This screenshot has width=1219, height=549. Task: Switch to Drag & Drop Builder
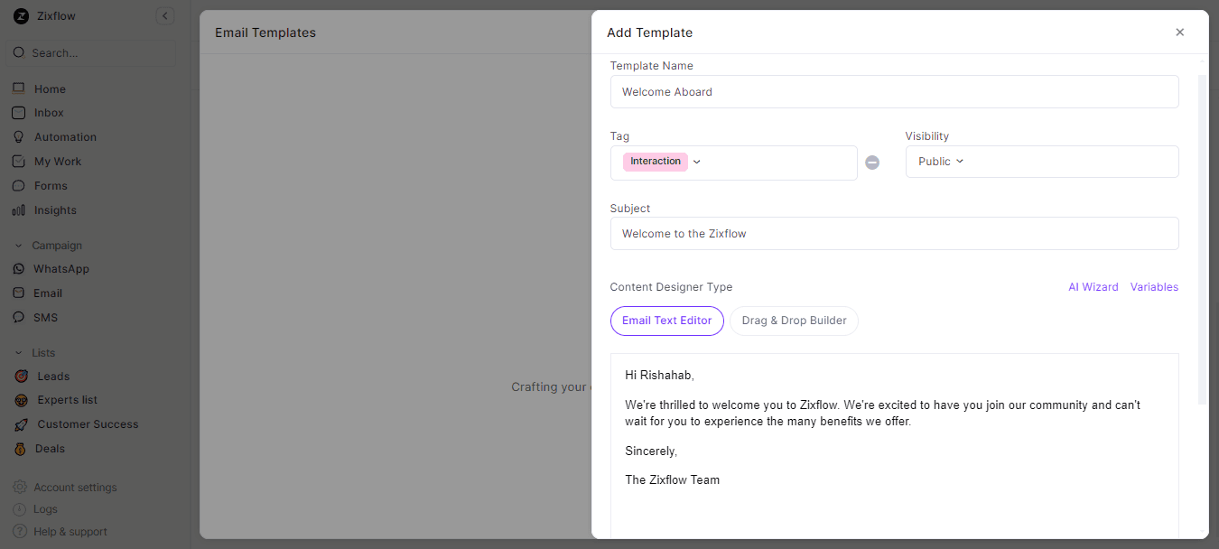[x=794, y=321]
